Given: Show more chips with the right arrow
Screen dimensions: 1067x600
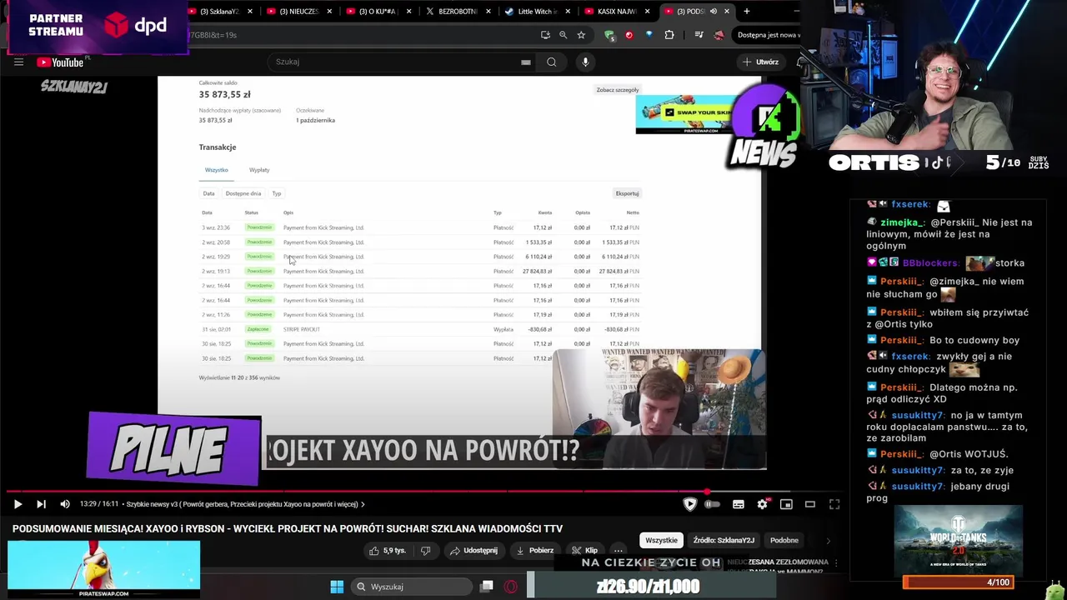Looking at the screenshot, I should pyautogui.click(x=828, y=540).
